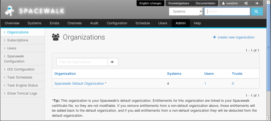
Task: Open Task Engine Status in sidebar
Action: 23,85
